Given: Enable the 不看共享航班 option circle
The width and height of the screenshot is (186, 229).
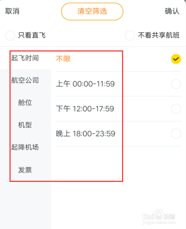Looking at the screenshot, I should click(130, 35).
